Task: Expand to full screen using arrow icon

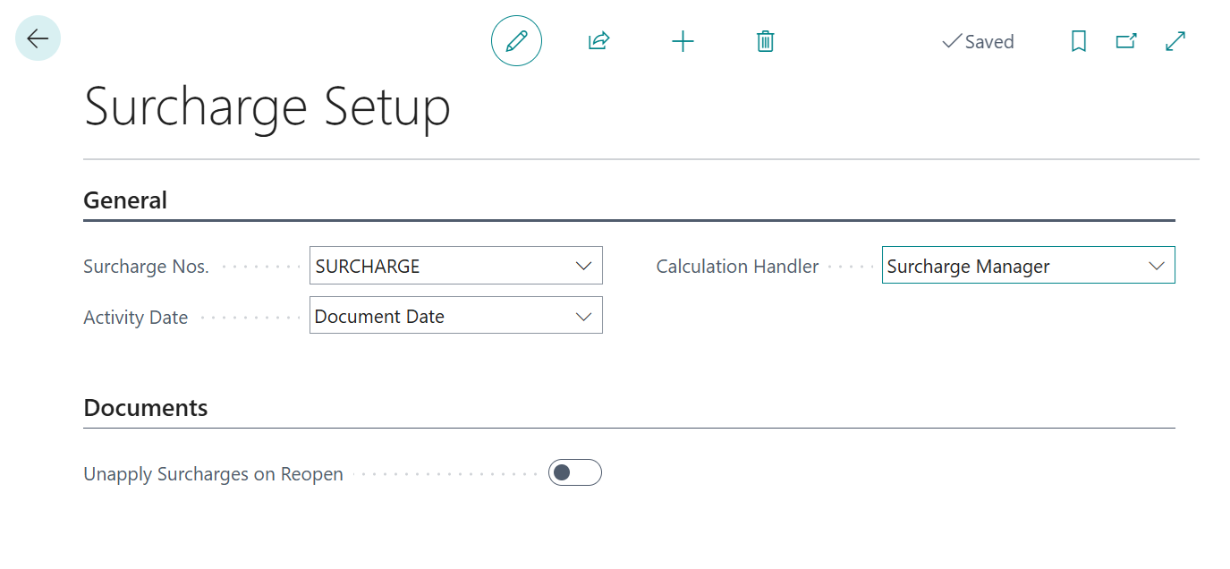Action: click(1175, 40)
